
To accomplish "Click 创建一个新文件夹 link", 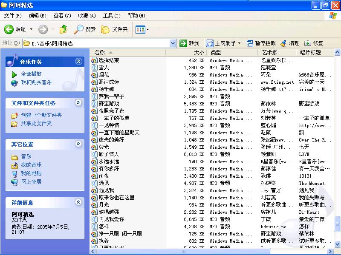I will click(41, 115).
